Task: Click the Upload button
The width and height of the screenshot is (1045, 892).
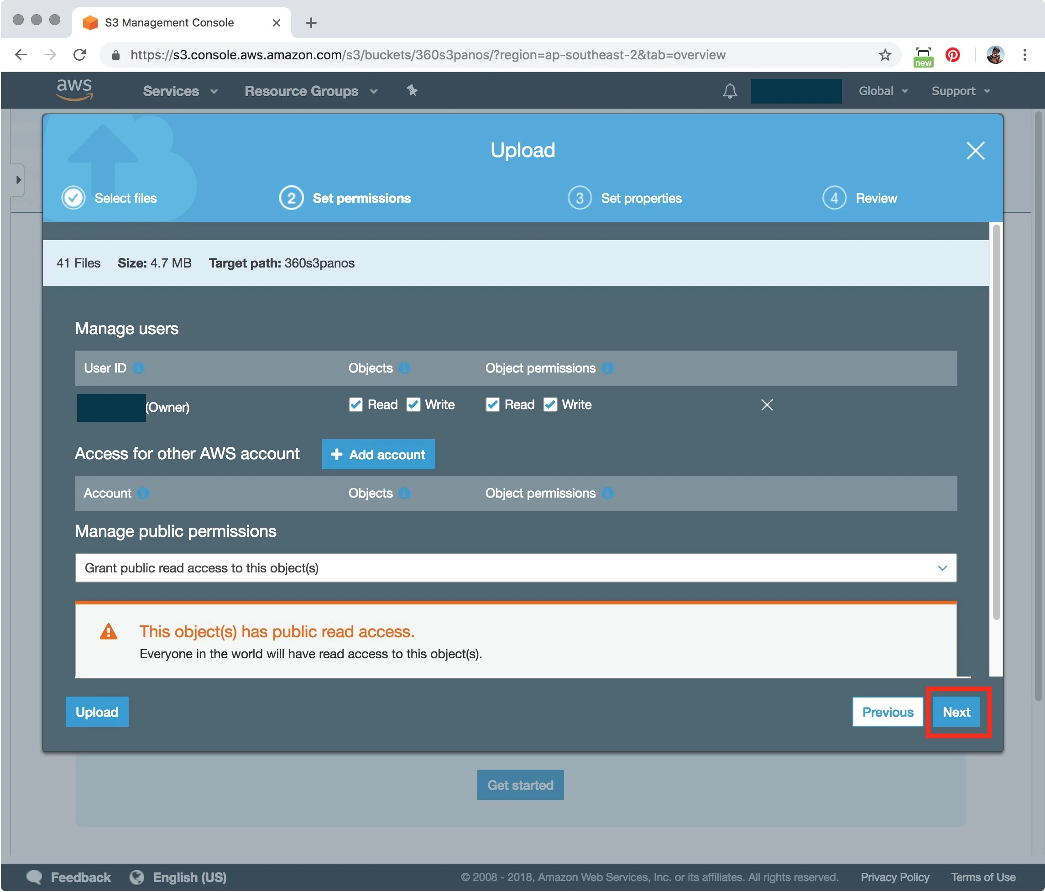Action: pos(97,712)
